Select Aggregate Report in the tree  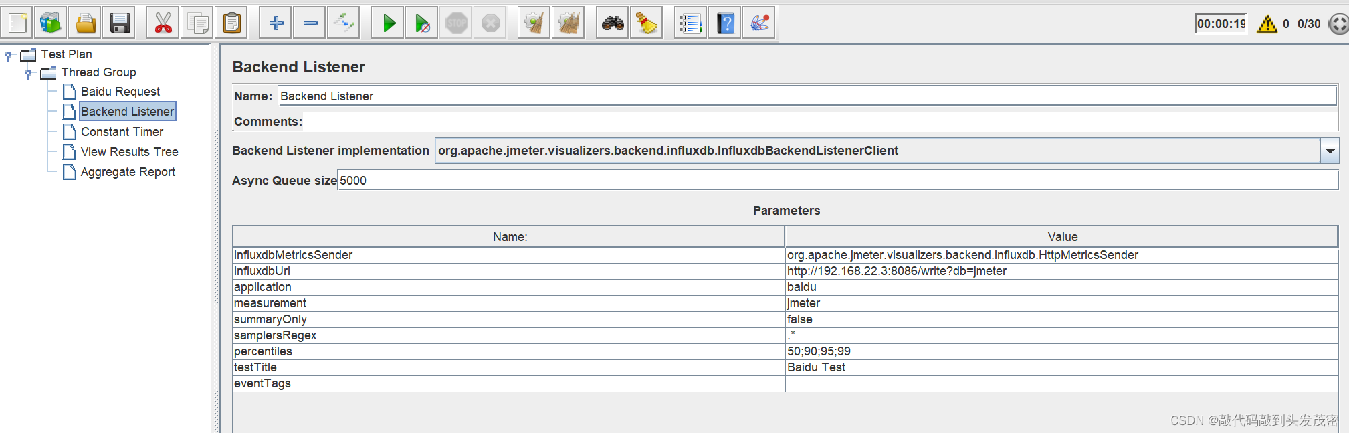(128, 172)
